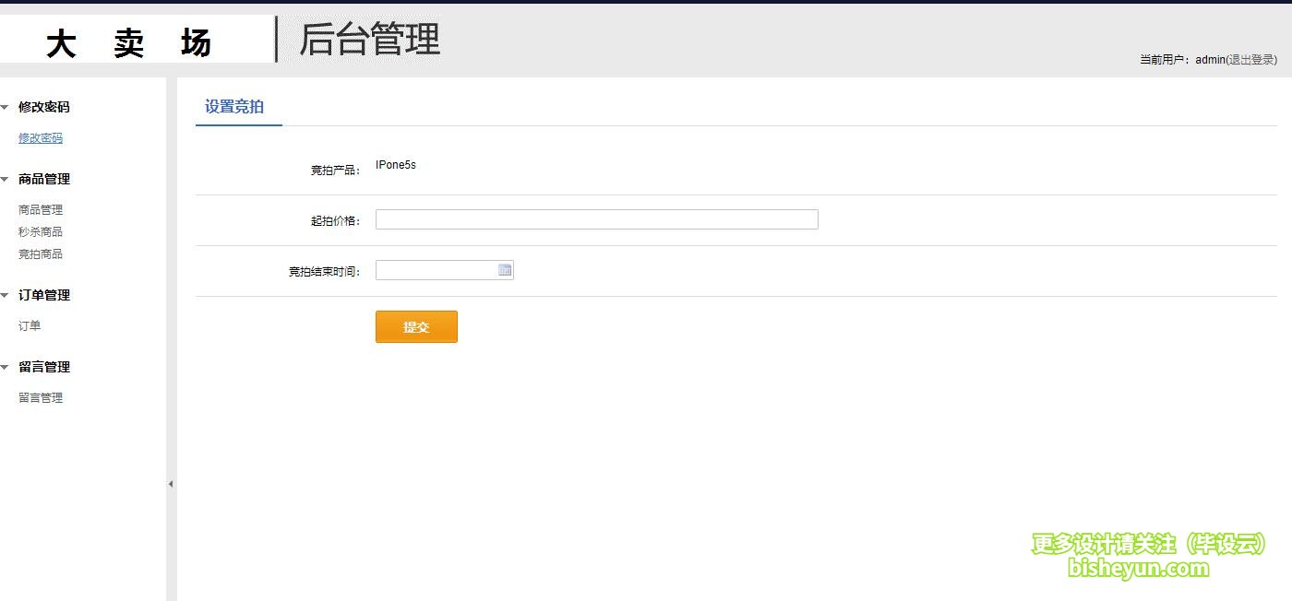Viewport: 1292px width, 601px height.
Task: Open the 商品管理 sidebar link
Action: point(41,210)
